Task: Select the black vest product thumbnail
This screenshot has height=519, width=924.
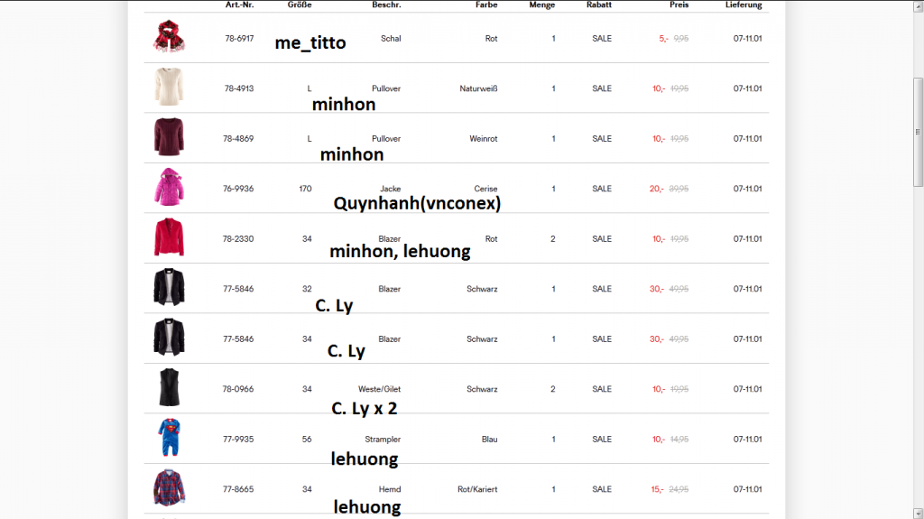Action: (x=169, y=388)
